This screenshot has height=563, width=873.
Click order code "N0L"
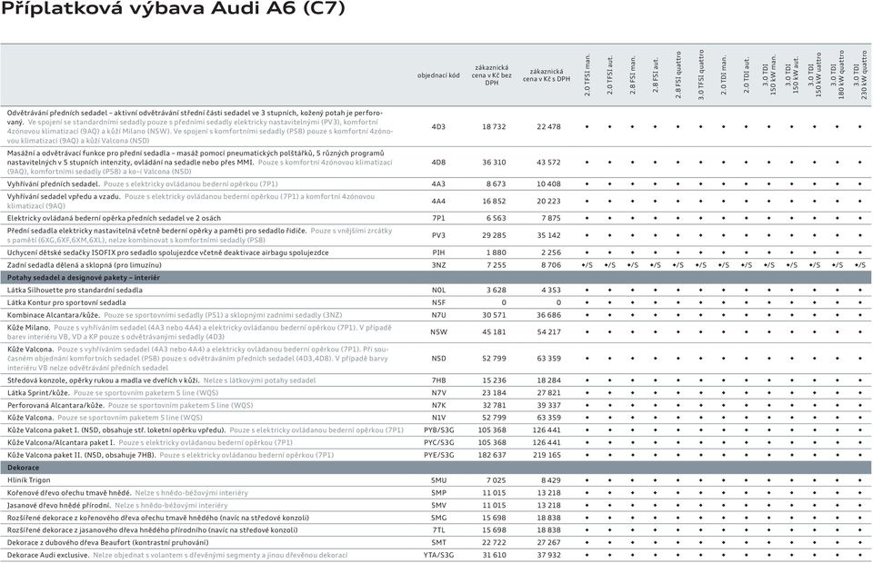click(438, 290)
